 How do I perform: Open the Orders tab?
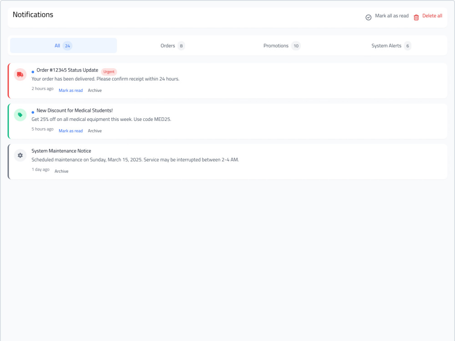pos(172,45)
